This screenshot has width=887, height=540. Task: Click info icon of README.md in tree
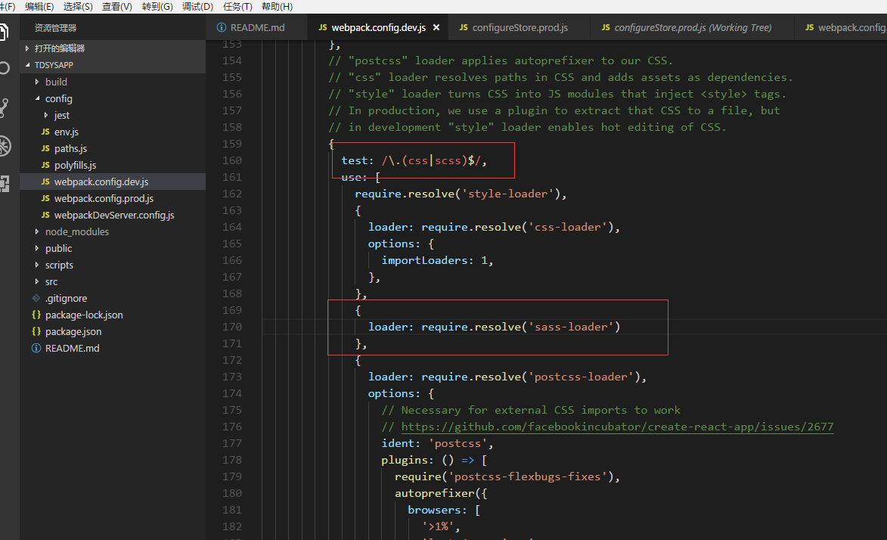pos(36,348)
